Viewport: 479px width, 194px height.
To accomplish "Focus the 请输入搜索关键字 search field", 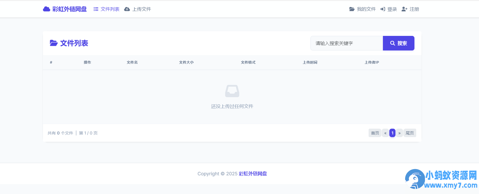I will [347, 43].
